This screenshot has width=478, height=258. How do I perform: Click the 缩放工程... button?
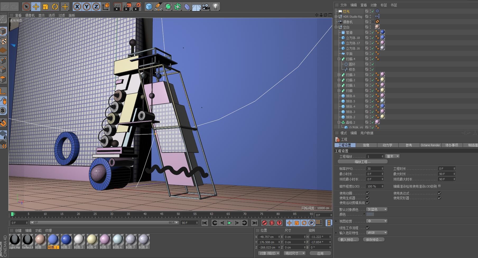(x=363, y=162)
